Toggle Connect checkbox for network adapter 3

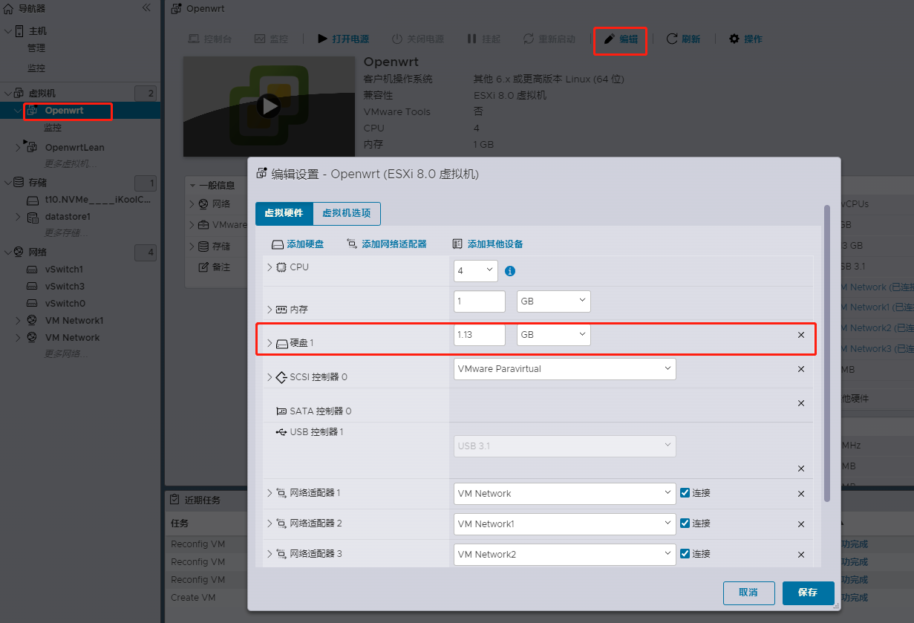tap(685, 554)
